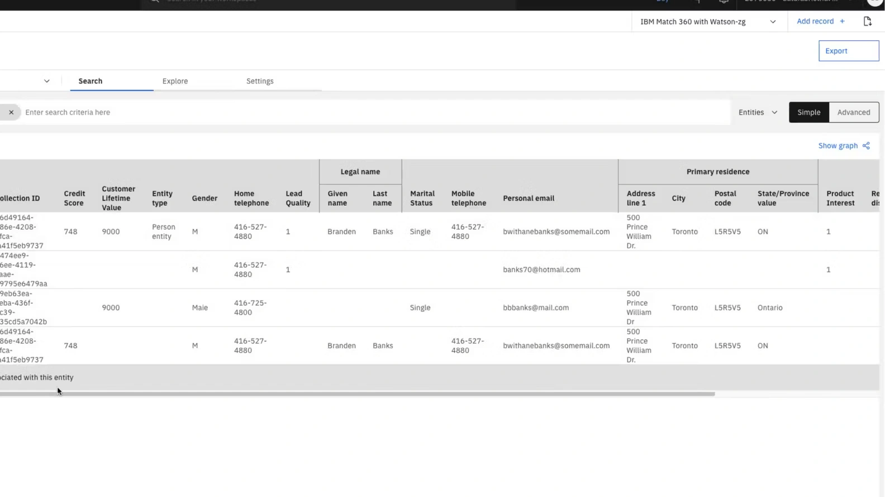Screen dimensions: 885x497
Task: Click the notification bell icon in top bar
Action: (x=724, y=2)
